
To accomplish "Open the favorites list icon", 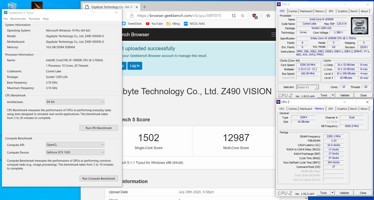I will (x=268, y=16).
